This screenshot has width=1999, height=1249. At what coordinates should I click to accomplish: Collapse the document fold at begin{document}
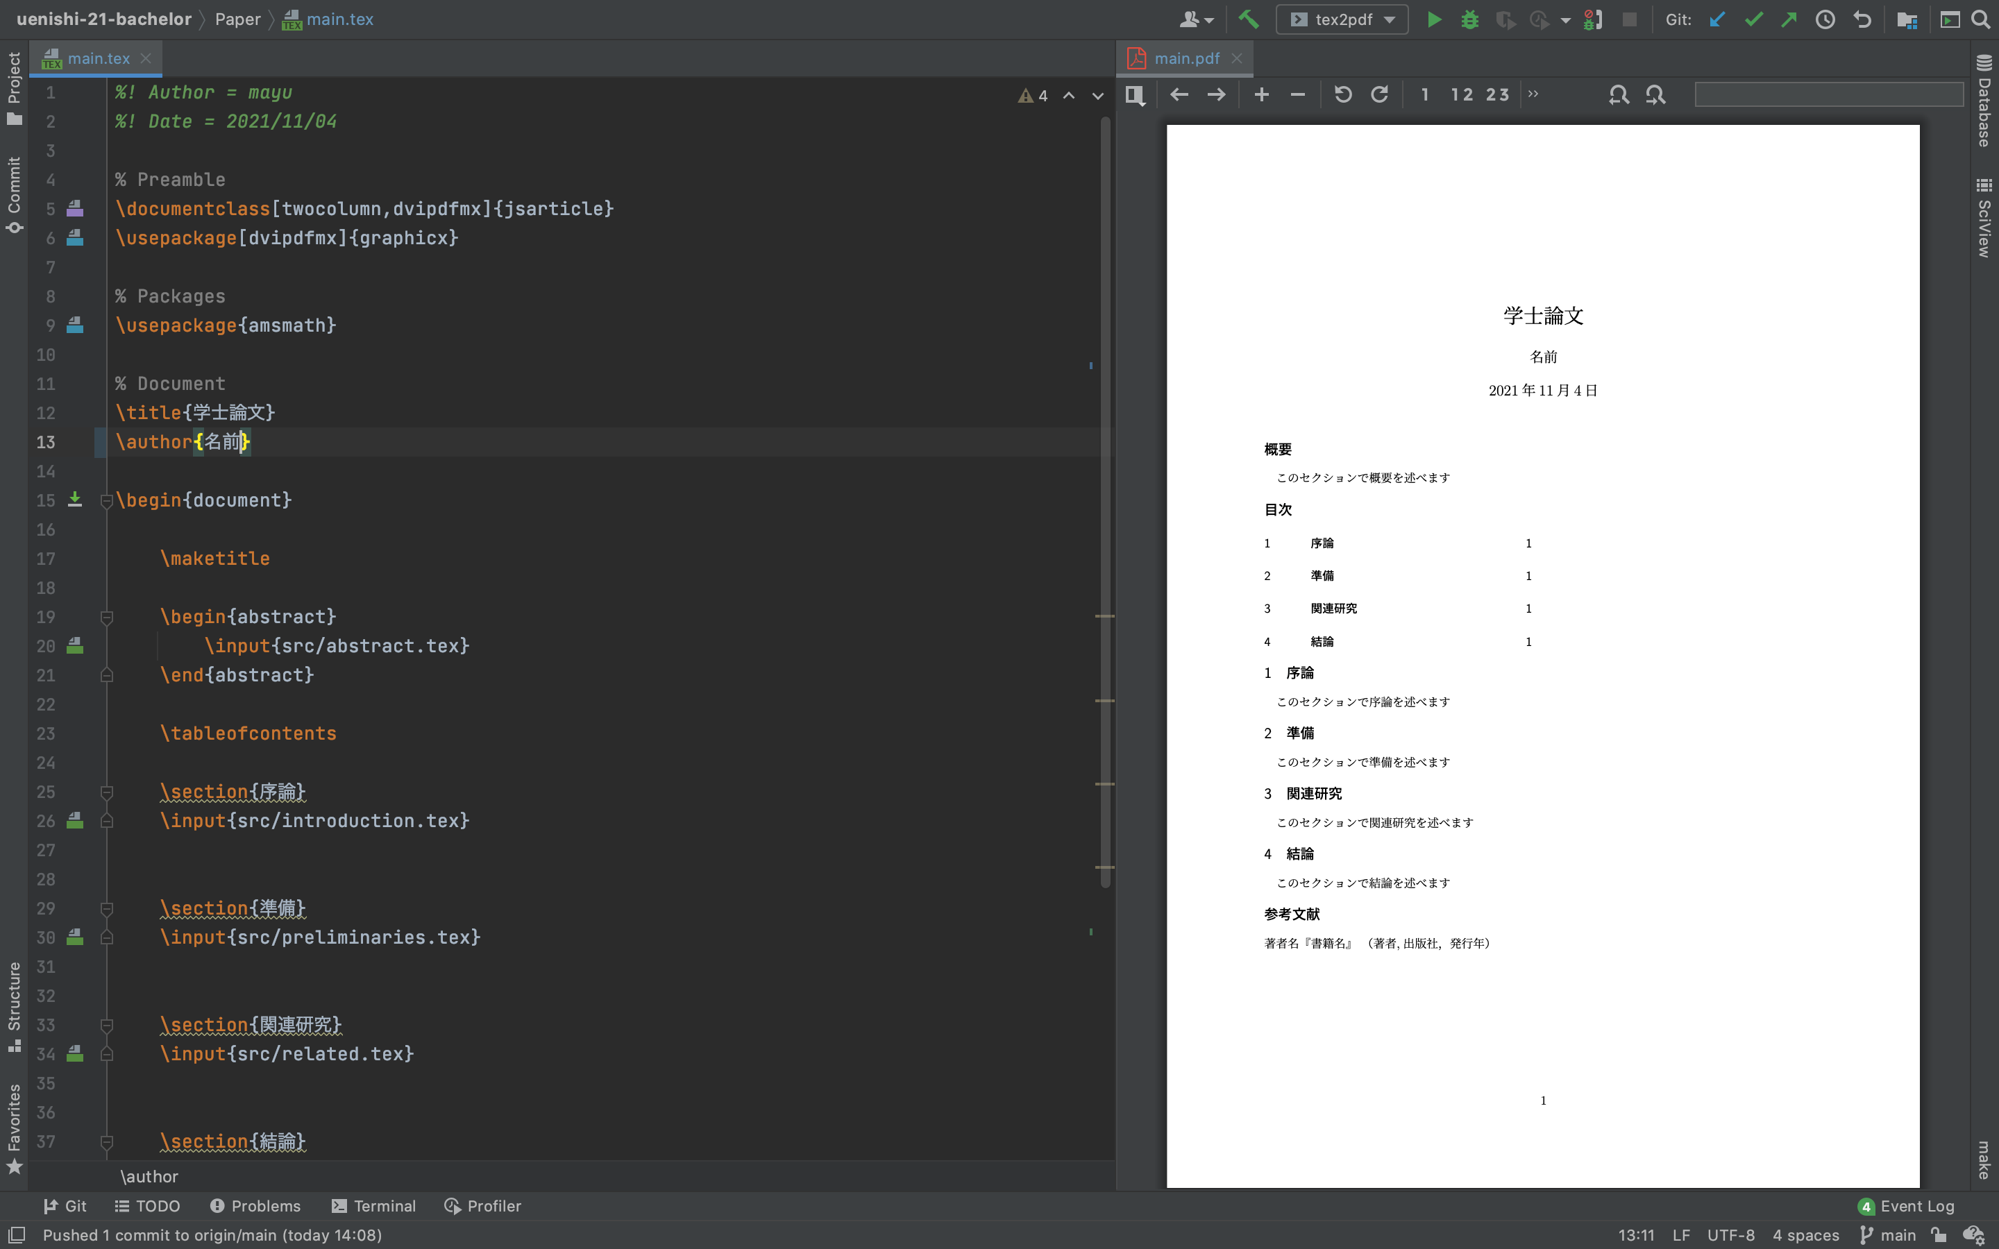click(106, 500)
